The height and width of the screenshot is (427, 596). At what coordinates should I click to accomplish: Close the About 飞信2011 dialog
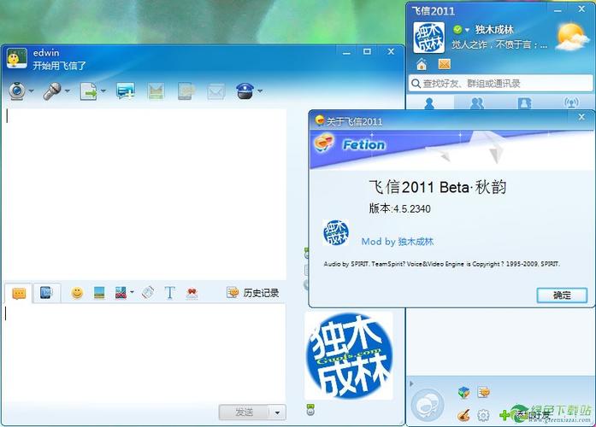(581, 117)
